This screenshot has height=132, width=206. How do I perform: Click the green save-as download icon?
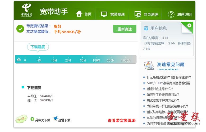32,119
